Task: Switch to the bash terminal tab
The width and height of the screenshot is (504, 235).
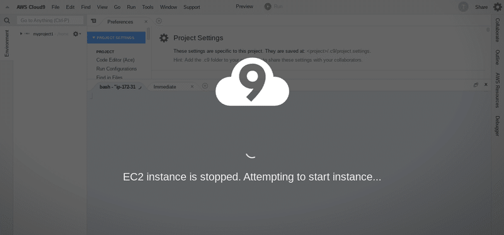Action: (118, 87)
